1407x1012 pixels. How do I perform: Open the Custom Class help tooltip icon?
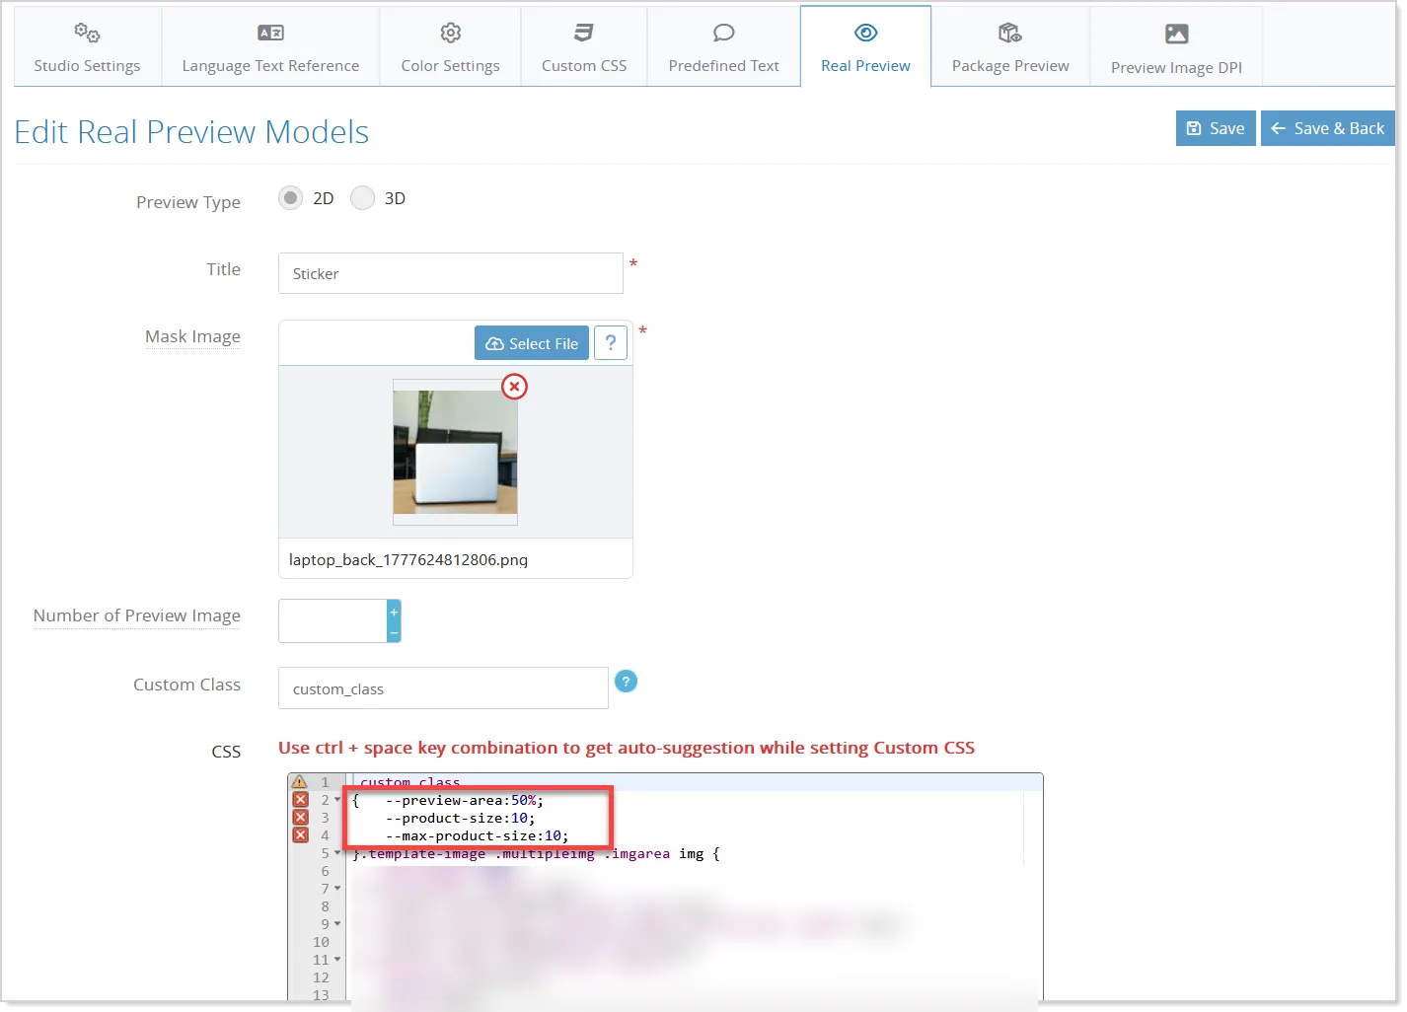point(626,682)
